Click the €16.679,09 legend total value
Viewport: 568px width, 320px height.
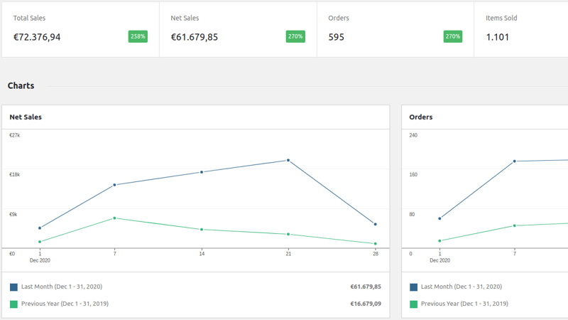click(x=366, y=304)
